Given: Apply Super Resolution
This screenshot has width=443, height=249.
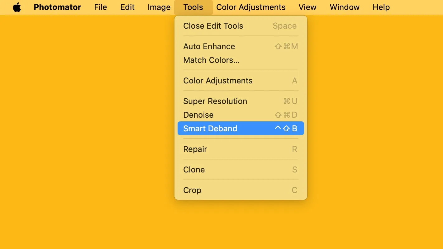Looking at the screenshot, I should 241,101.
